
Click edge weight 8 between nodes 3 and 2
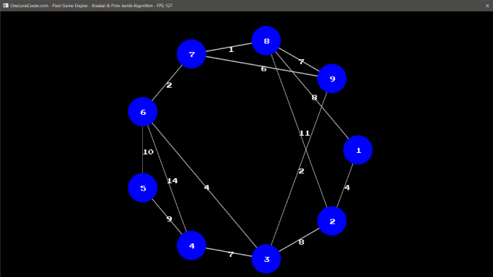(x=301, y=242)
